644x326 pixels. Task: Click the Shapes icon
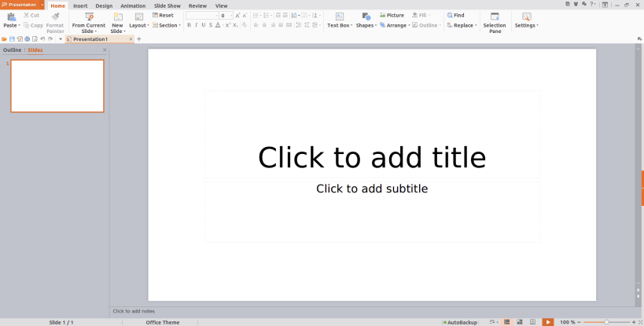[x=366, y=16]
